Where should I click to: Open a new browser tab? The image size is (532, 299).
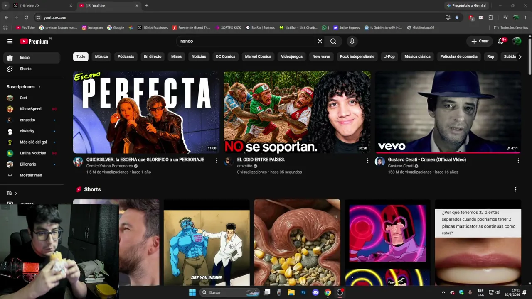pyautogui.click(x=147, y=6)
